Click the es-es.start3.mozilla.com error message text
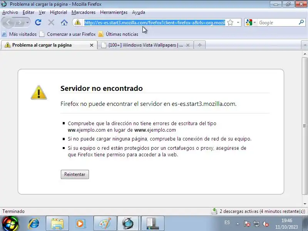Image resolution: width=308 pixels, height=231 pixels. coord(149,104)
